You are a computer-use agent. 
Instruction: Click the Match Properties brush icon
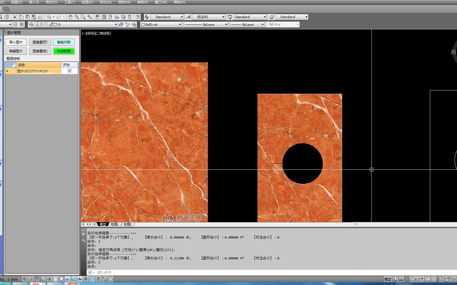point(34,17)
